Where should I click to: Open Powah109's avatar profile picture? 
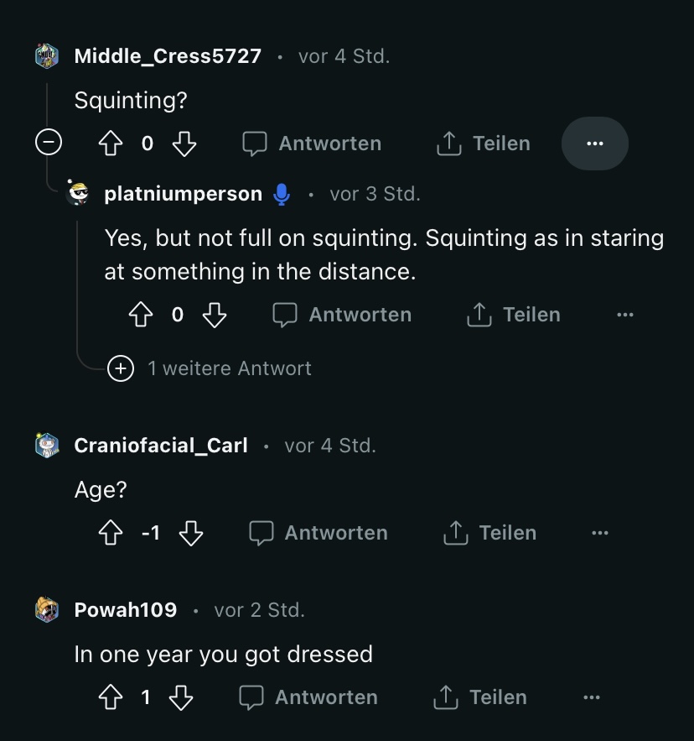tap(47, 609)
